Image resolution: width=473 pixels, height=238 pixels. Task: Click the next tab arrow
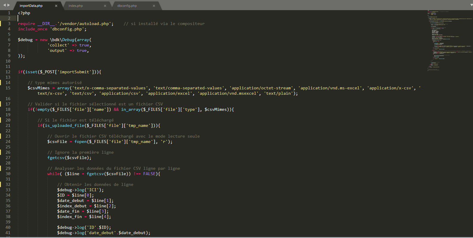(x=8, y=5)
